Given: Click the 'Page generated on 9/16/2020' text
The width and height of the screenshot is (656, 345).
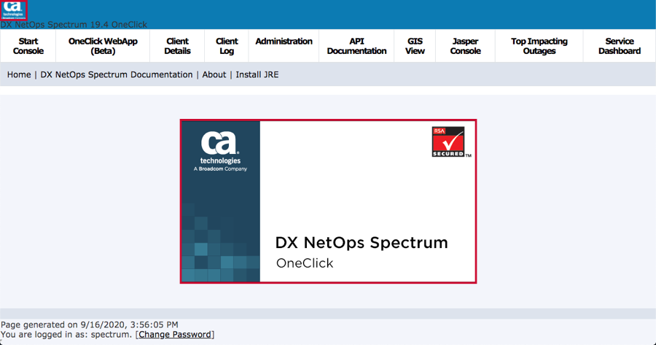Looking at the screenshot, I should click(90, 325).
